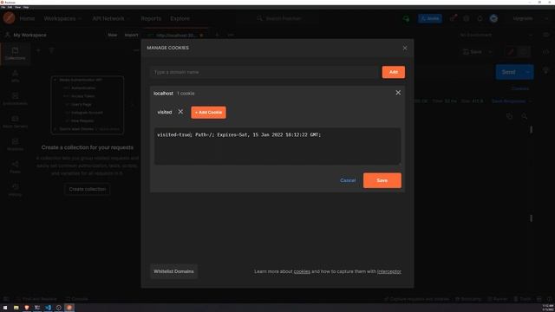The width and height of the screenshot is (555, 312).
Task: Open the Save Response dropdown
Action: (512, 101)
